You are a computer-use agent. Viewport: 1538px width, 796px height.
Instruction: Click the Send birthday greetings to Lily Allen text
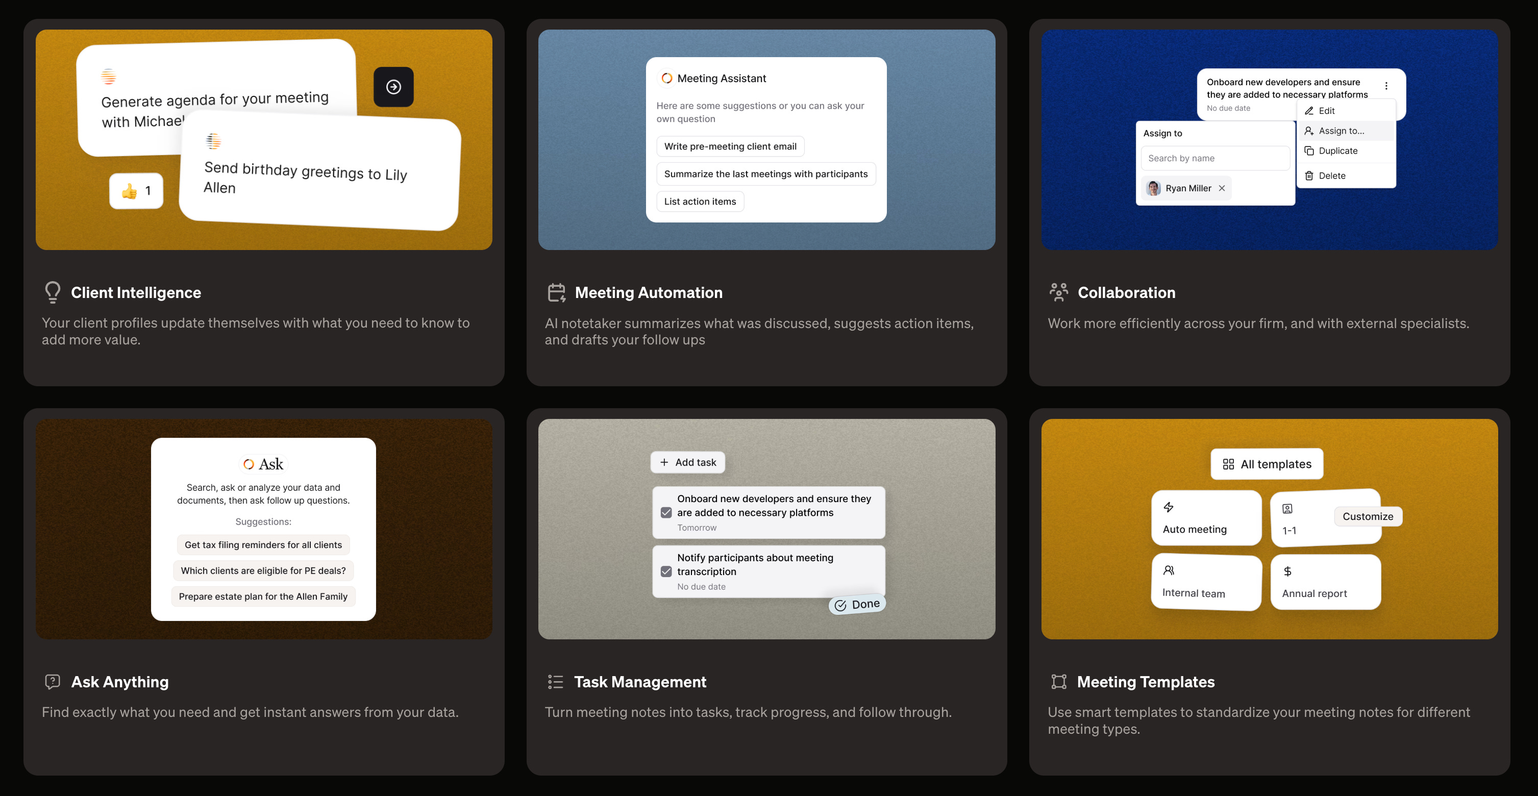pyautogui.click(x=305, y=178)
